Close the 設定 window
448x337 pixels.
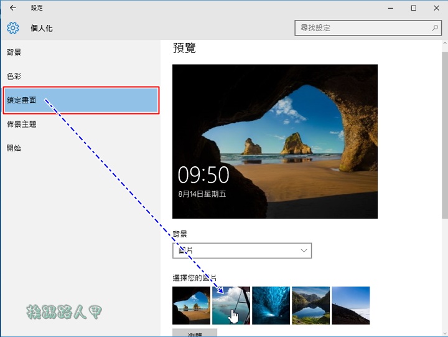[x=436, y=8]
